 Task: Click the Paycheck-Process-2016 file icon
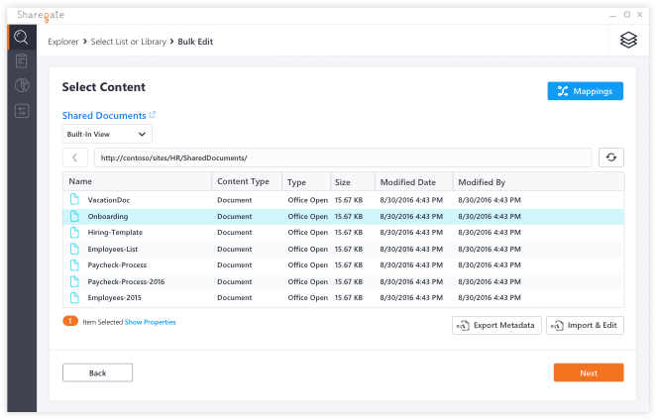pos(74,281)
